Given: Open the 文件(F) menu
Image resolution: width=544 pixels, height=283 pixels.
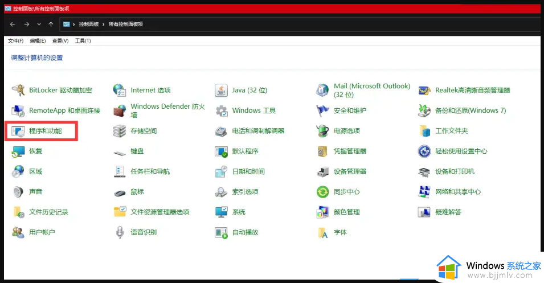Looking at the screenshot, I should (x=15, y=41).
